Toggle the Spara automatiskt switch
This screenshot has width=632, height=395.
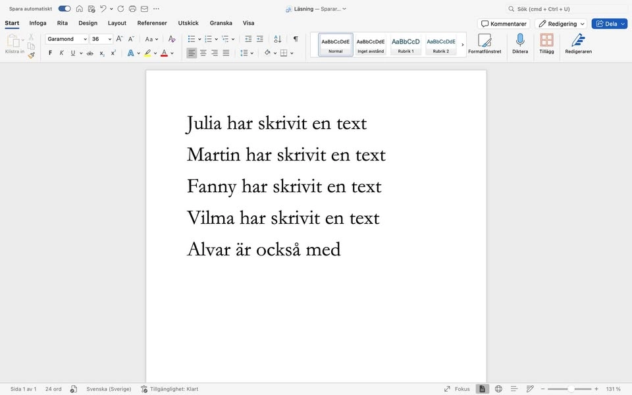point(65,9)
